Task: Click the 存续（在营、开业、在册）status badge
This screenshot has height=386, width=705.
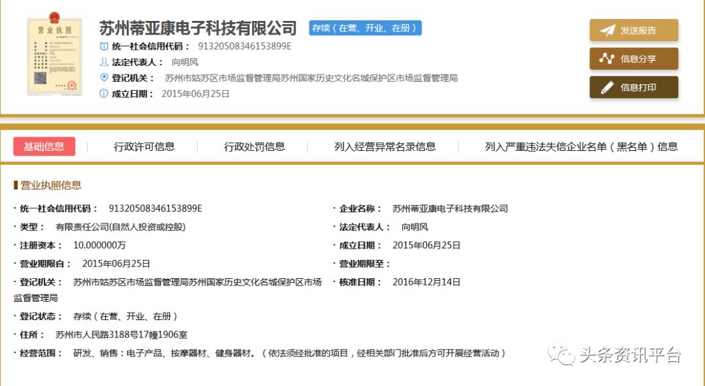Action: point(366,28)
